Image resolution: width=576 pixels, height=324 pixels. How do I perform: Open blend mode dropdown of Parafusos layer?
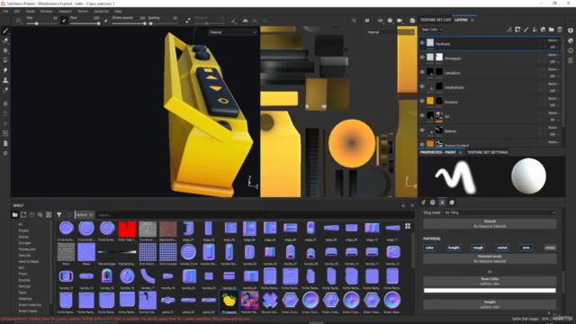click(x=553, y=40)
